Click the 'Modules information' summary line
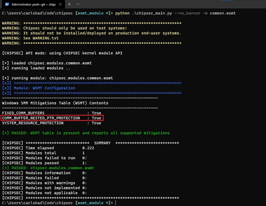This screenshot has width=266, height=206. click(45, 173)
